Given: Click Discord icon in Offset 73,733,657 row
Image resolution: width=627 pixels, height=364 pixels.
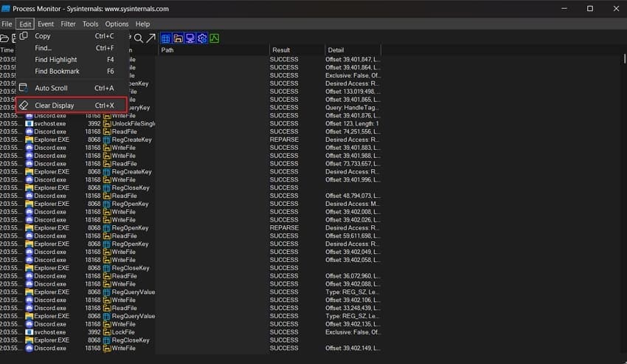Looking at the screenshot, I should coord(30,164).
